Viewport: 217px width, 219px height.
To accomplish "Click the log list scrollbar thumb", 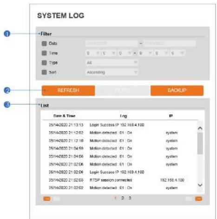I will point(200,143).
